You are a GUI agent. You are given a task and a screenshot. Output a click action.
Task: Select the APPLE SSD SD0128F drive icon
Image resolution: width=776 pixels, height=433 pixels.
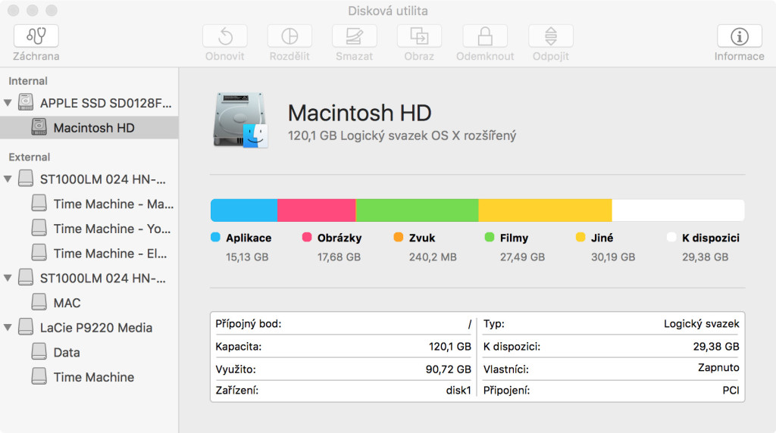[x=26, y=102]
